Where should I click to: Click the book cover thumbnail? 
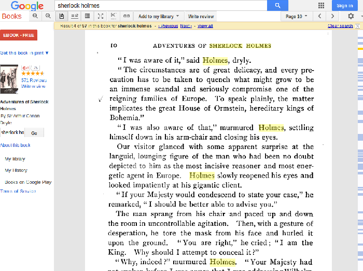point(9,79)
